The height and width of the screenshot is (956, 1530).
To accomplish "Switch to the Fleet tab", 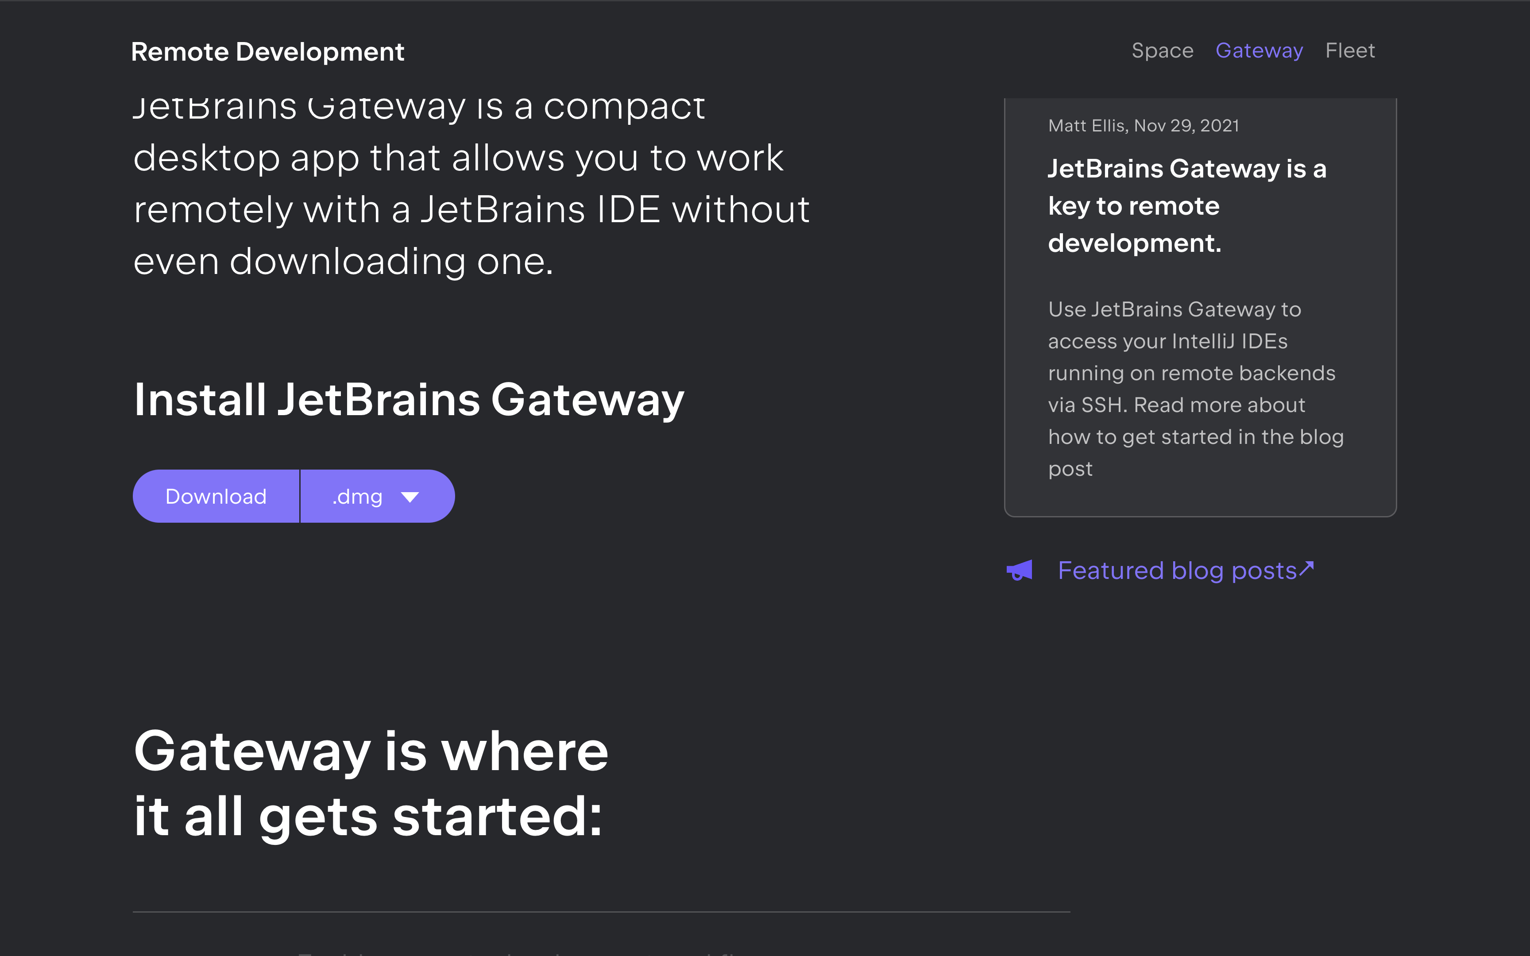I will click(1350, 50).
